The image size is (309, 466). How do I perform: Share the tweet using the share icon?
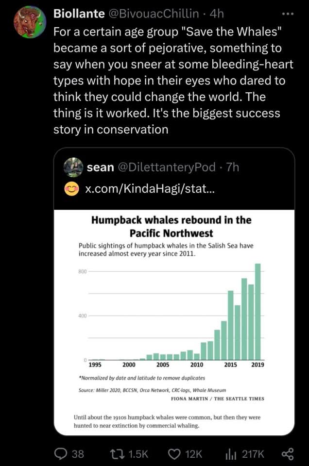point(288,453)
